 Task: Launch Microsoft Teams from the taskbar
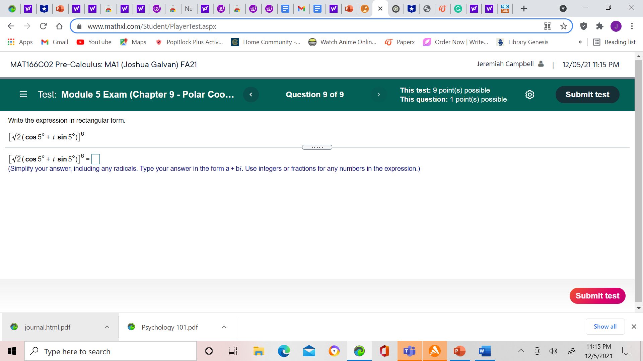[x=409, y=351]
